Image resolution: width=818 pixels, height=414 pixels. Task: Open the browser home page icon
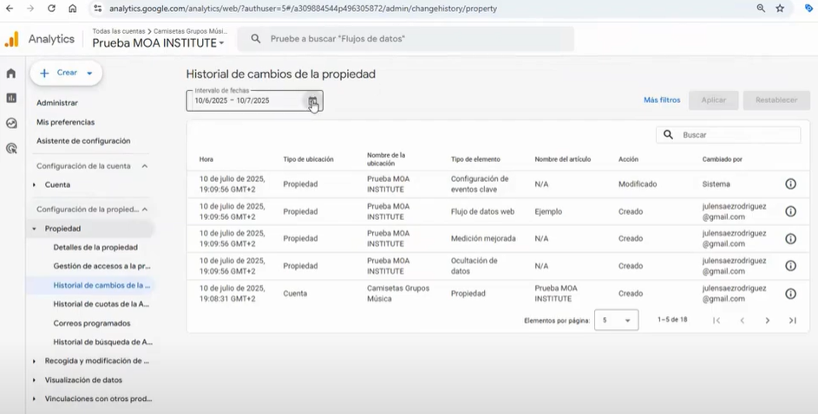(x=73, y=9)
